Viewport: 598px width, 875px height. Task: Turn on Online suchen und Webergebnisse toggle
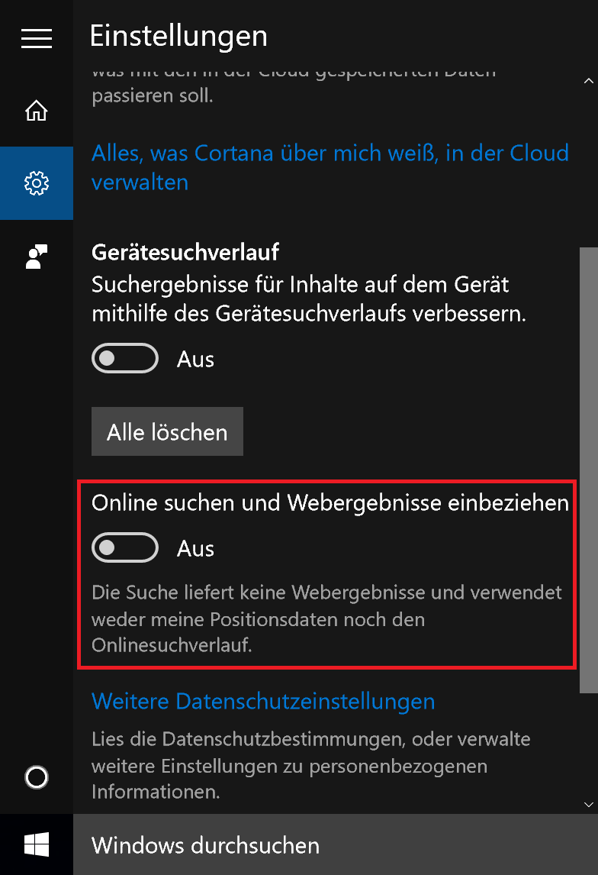point(125,548)
